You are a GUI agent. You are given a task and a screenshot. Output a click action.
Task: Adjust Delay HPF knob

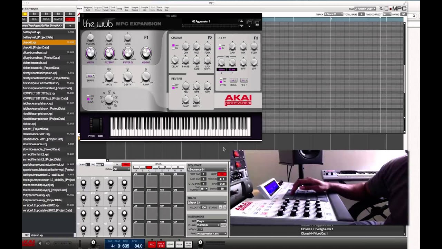click(243, 63)
